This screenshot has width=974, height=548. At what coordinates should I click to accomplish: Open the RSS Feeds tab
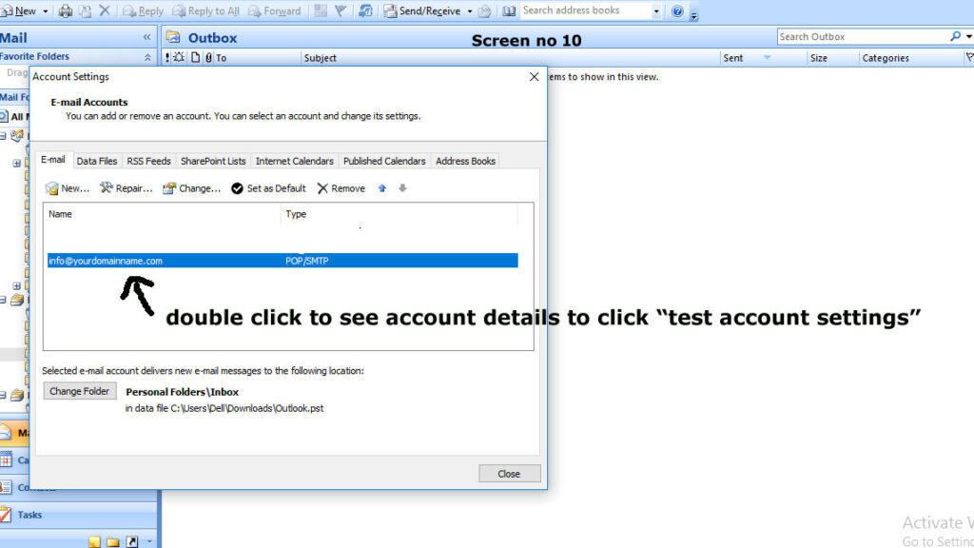[148, 161]
